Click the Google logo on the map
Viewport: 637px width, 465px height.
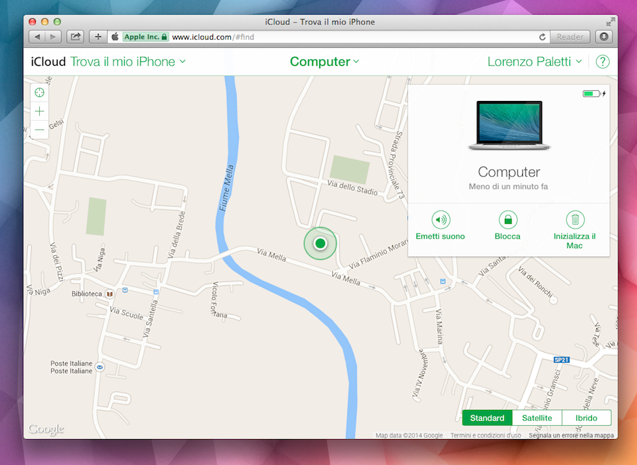coord(46,428)
